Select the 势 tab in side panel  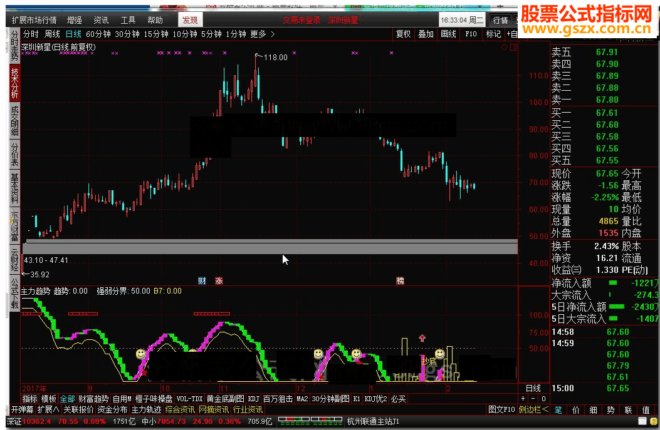tap(610, 410)
